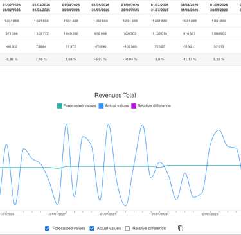Click the difference cell 57 015
241x235 pixels.
coord(219,46)
